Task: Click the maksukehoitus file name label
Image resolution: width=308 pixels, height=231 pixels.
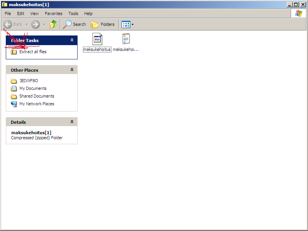Action: [97, 49]
